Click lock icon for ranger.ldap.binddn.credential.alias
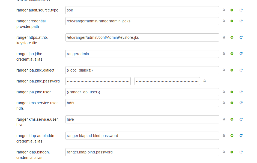The image size is (257, 163). click(224, 152)
